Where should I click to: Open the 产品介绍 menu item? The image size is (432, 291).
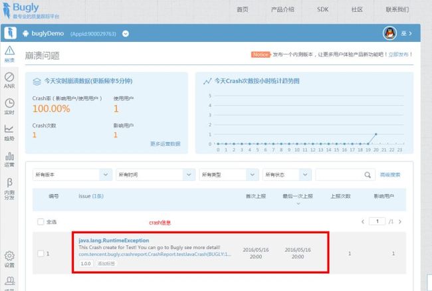282,9
